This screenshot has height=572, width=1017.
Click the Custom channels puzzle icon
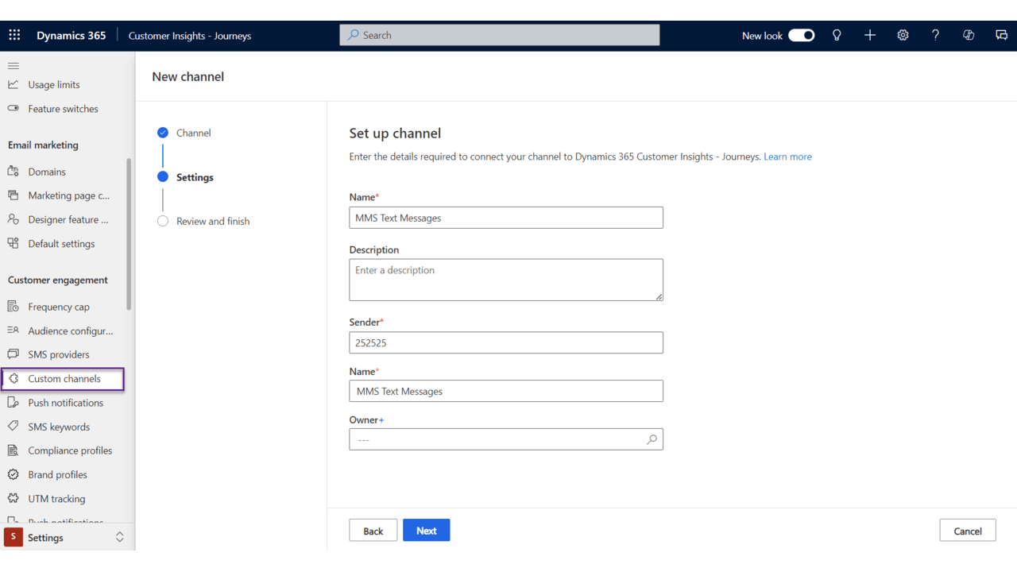(x=14, y=379)
